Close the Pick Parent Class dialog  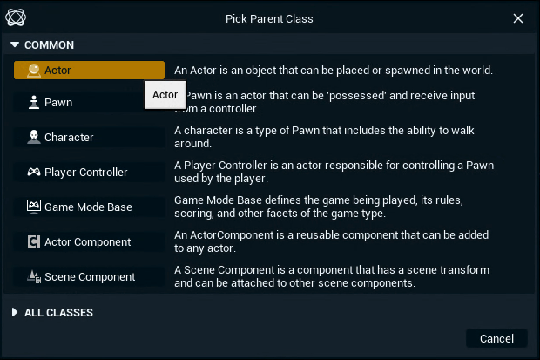[x=518, y=18]
